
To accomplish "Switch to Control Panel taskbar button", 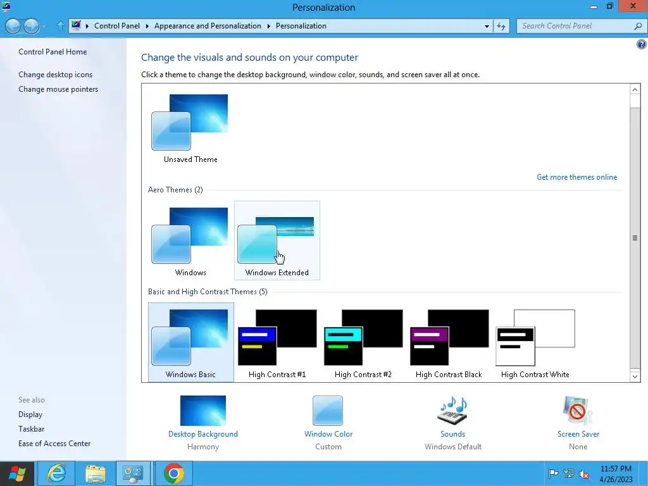I will 133,473.
